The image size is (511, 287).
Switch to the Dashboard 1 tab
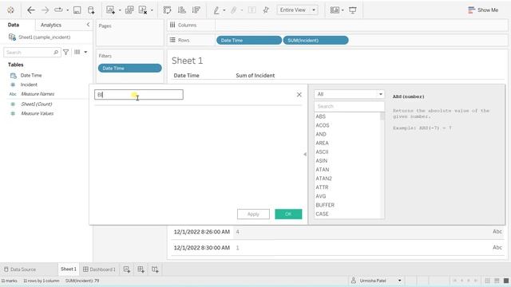coord(99,269)
